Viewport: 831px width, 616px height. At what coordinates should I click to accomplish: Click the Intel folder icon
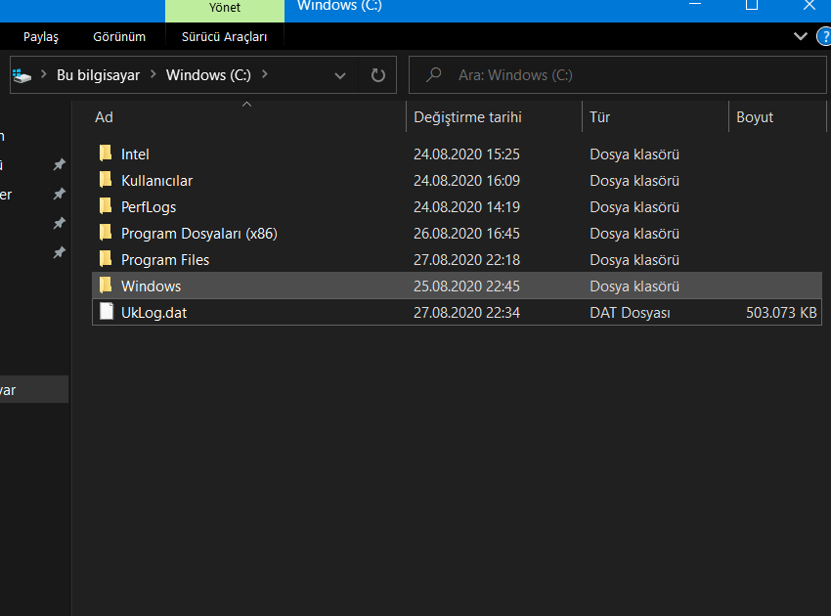click(x=106, y=154)
